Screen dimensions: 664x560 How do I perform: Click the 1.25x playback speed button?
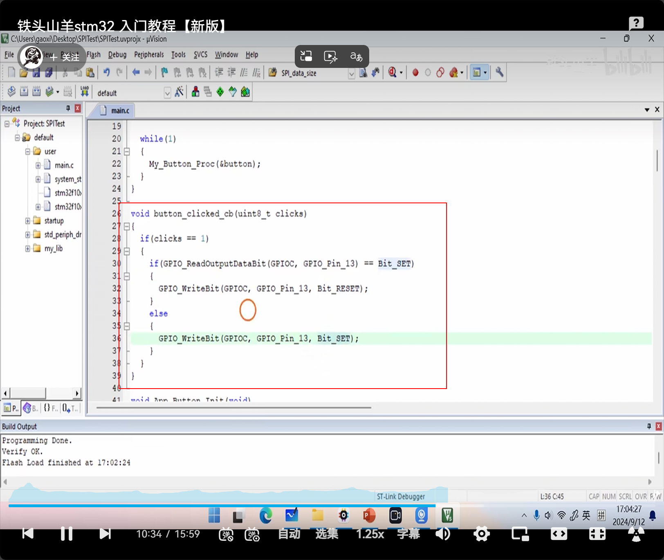point(370,534)
